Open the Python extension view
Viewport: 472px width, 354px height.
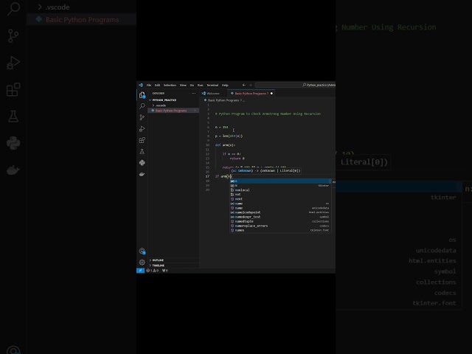click(x=142, y=163)
